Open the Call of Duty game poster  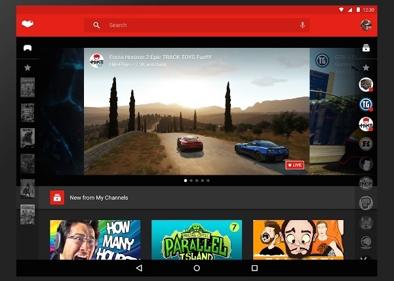[28, 138]
